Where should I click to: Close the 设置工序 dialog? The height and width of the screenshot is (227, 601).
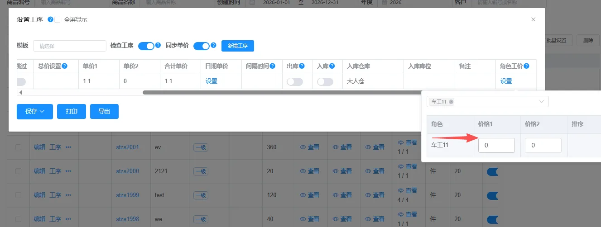point(533,19)
